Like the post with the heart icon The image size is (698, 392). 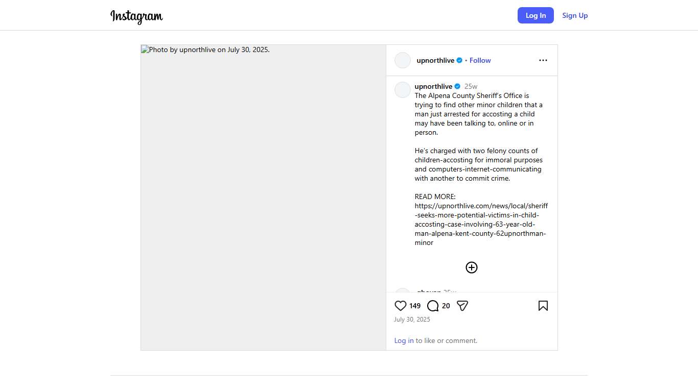[401, 306]
